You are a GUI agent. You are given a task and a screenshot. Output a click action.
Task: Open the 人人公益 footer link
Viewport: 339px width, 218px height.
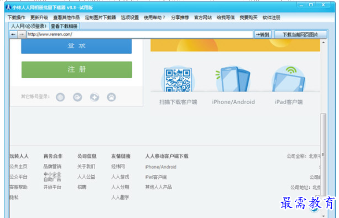click(x=86, y=177)
